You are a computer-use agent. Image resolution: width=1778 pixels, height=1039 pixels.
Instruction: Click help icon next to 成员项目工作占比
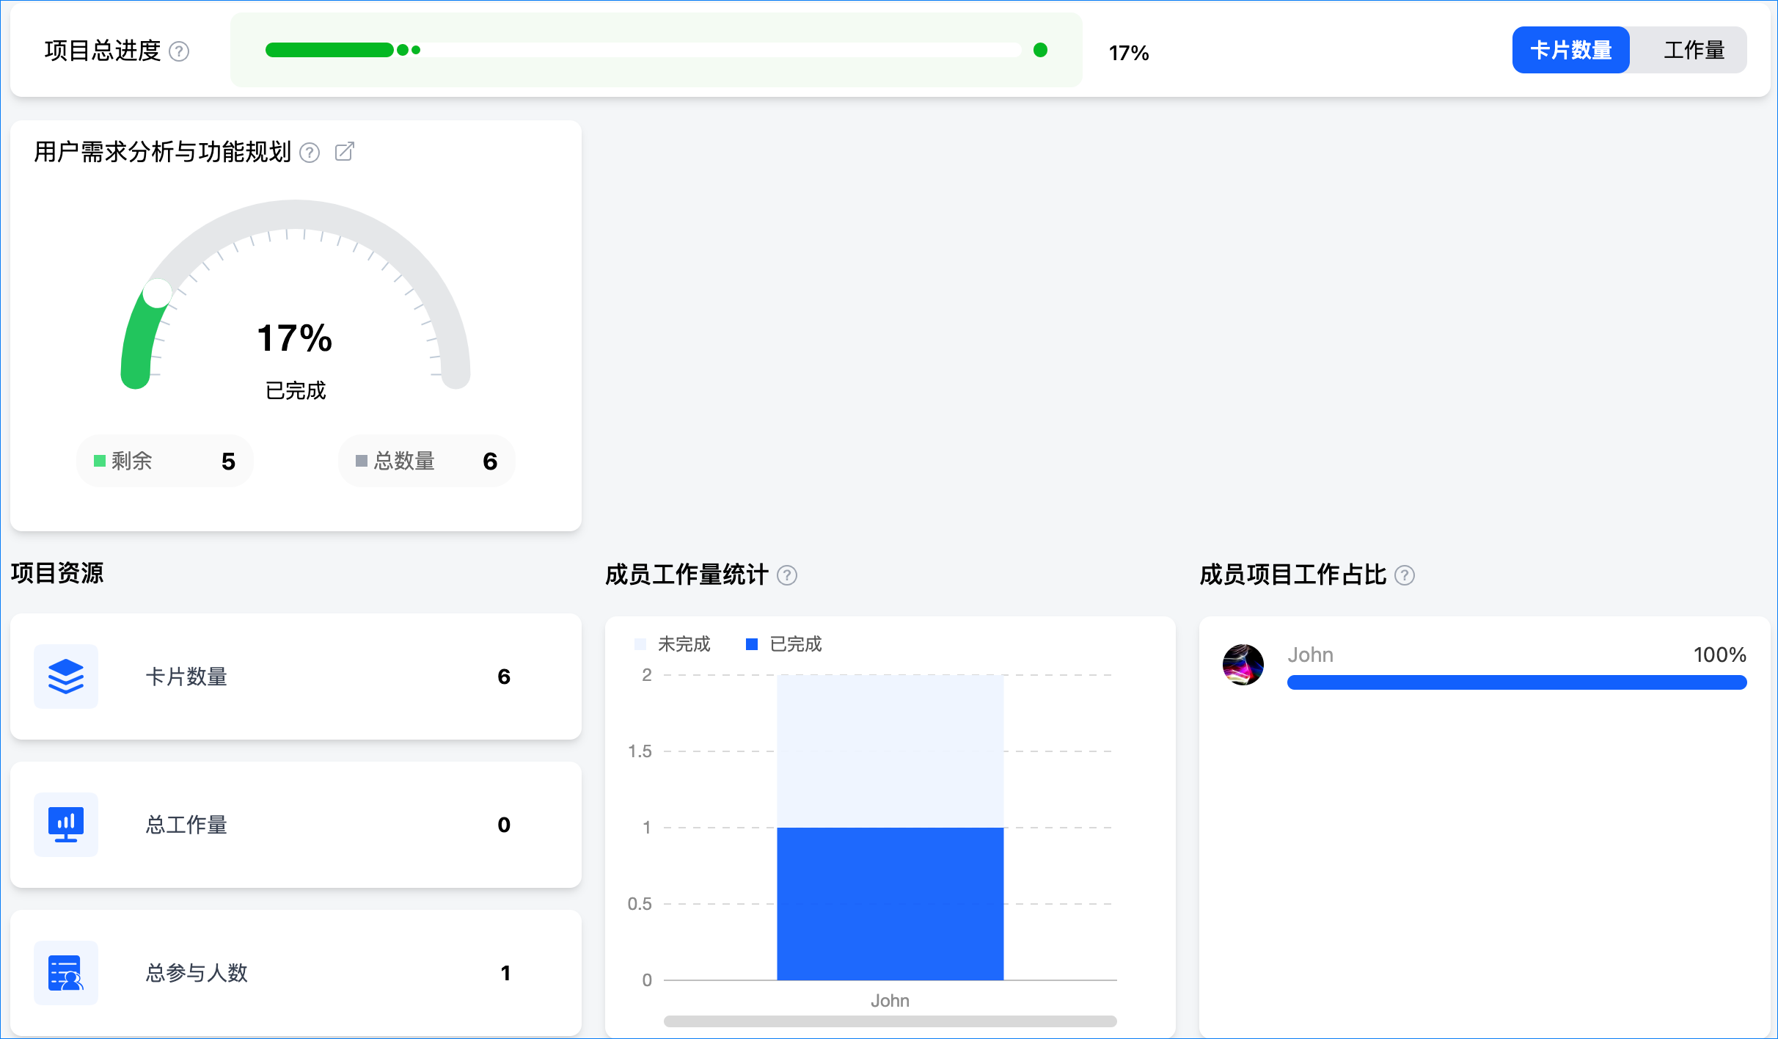coord(1404,575)
